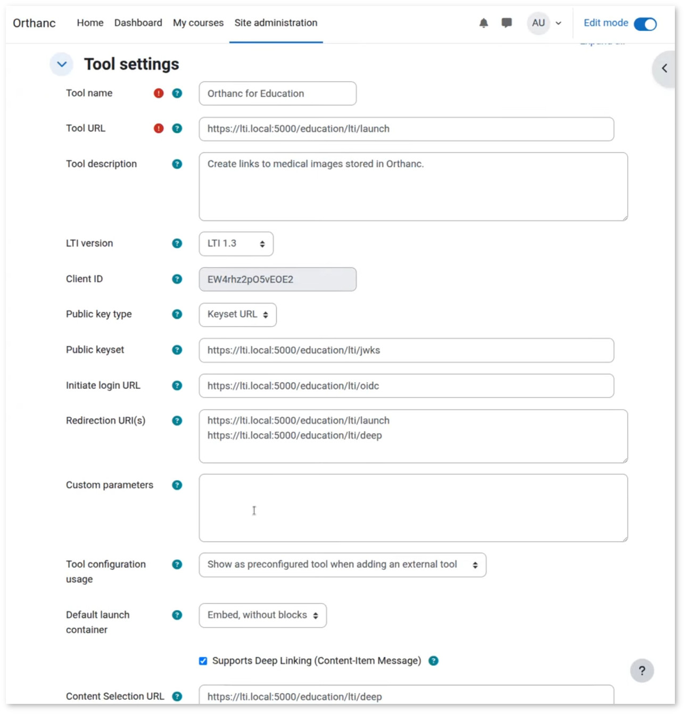Go to Site administration tab
This screenshot has width=685, height=714.
point(276,23)
